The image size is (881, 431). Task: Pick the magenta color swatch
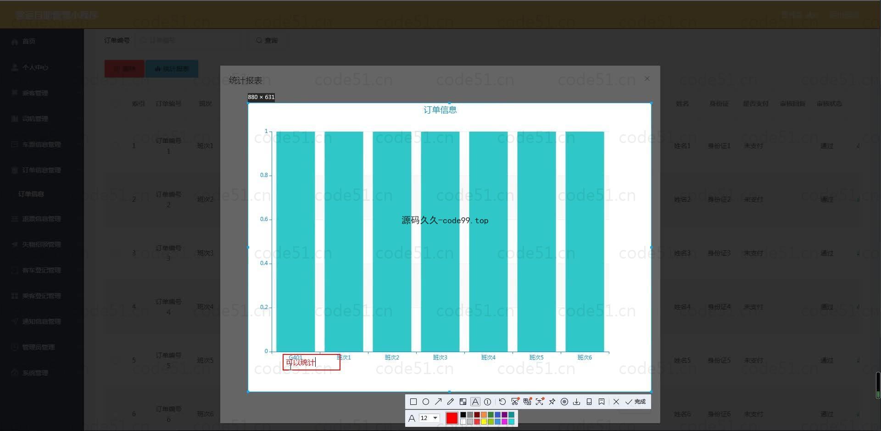click(x=504, y=422)
